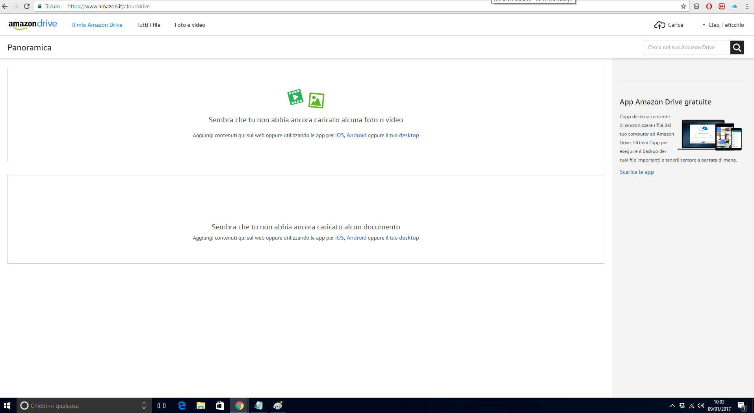Open the Action Center notifications
This screenshot has height=413, width=754.
coord(741,406)
